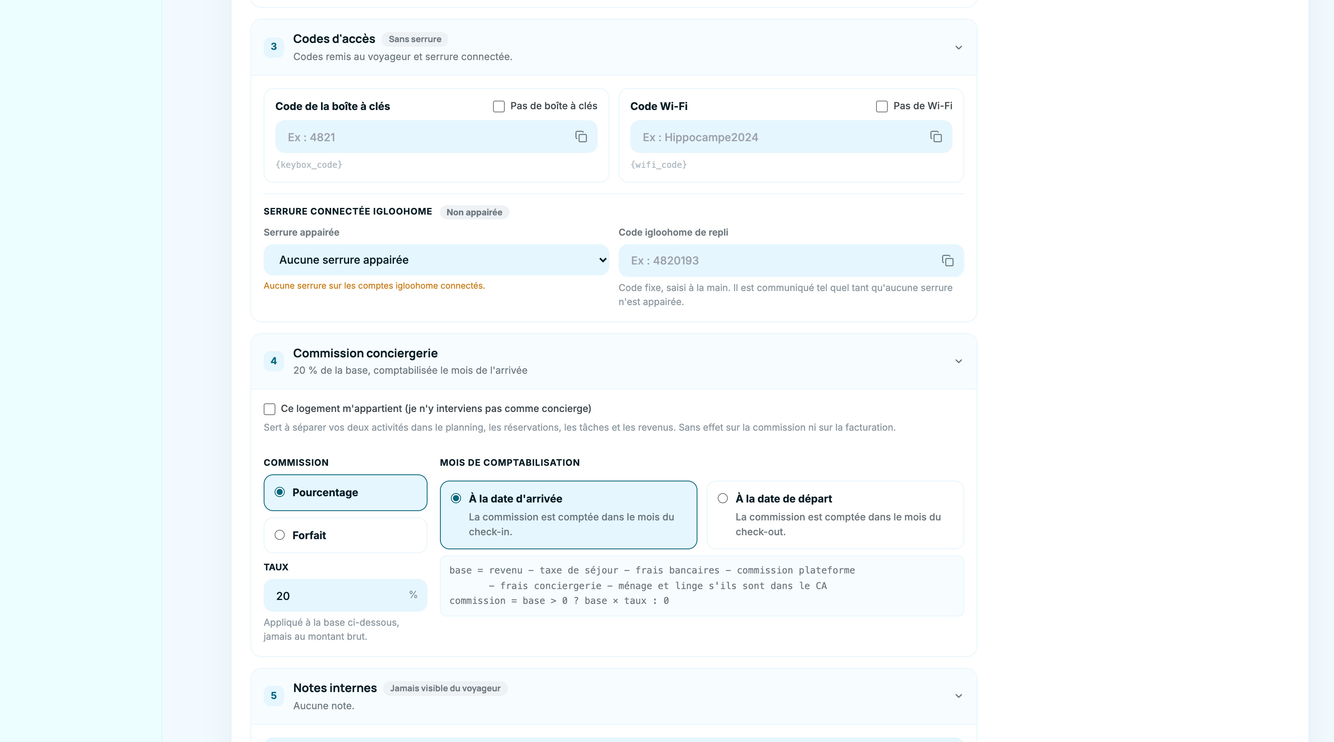Click the commission formula code block
Screen dimensions: 1334x742
702,586
